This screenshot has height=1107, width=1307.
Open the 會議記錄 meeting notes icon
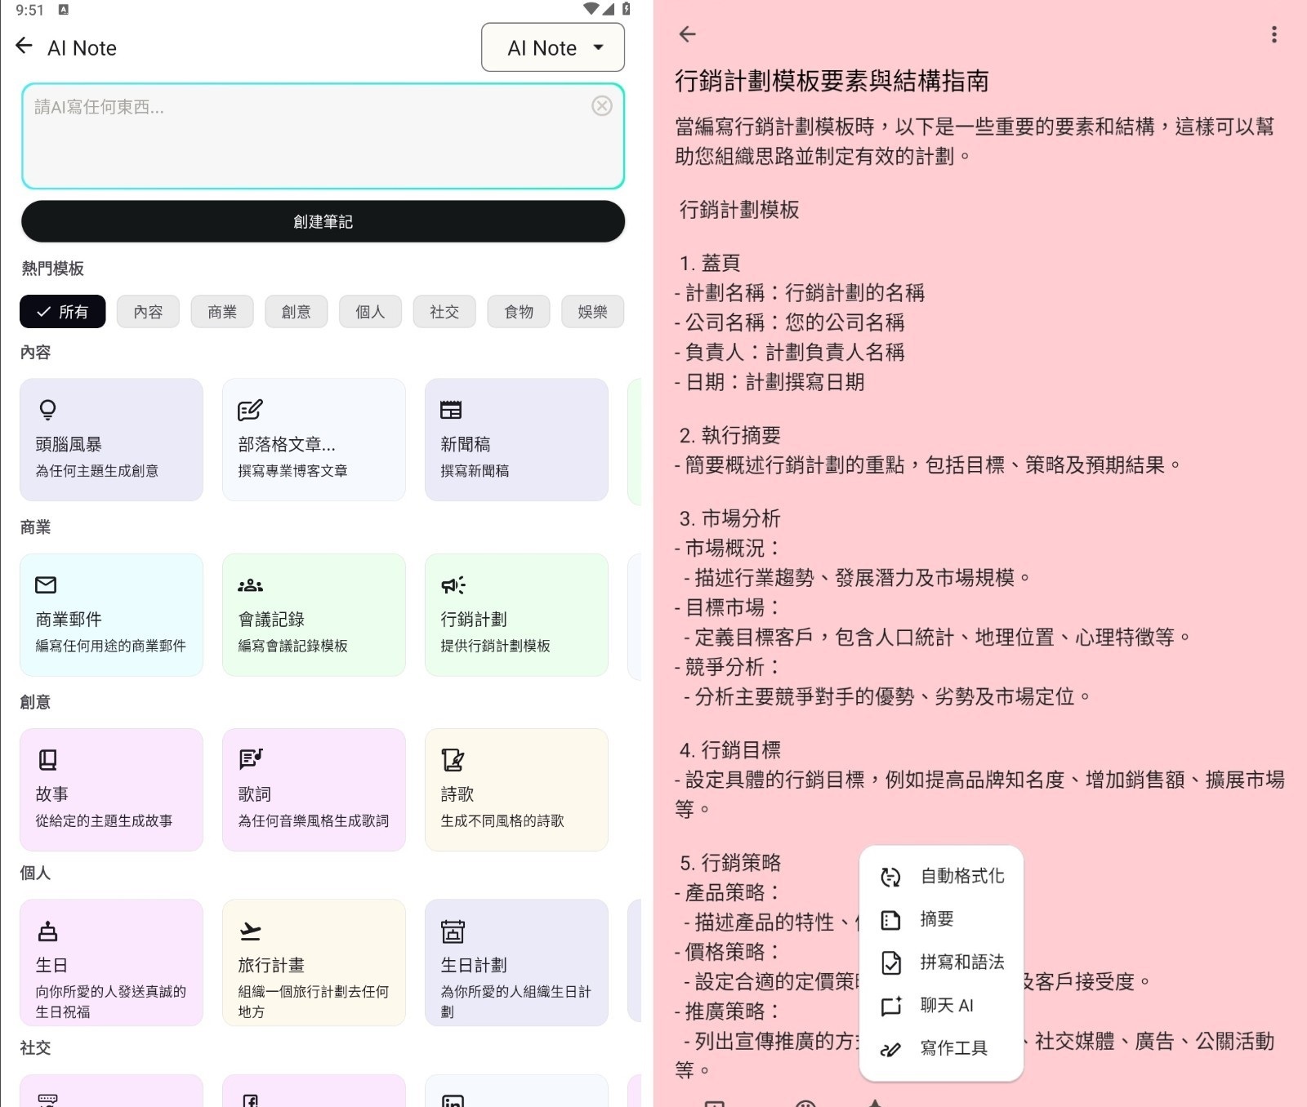click(x=249, y=585)
